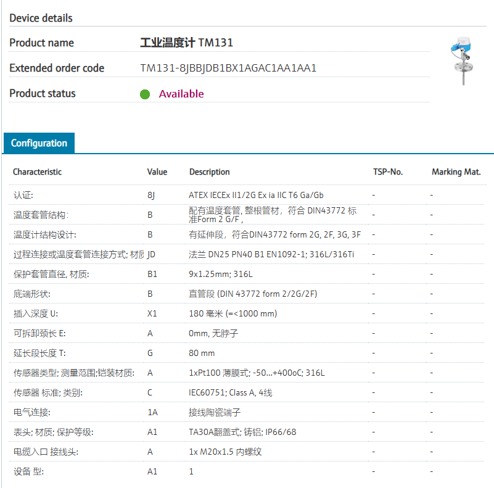Screen dimensions: 494x488
Task: Click the Marking Mat. column header
Action: click(456, 172)
